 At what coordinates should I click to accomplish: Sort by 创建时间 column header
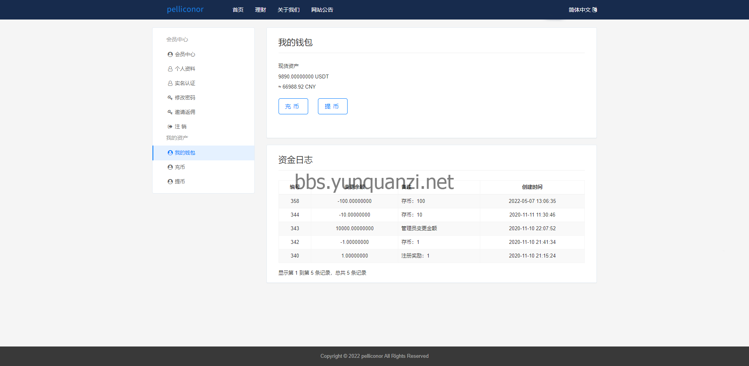(532, 187)
